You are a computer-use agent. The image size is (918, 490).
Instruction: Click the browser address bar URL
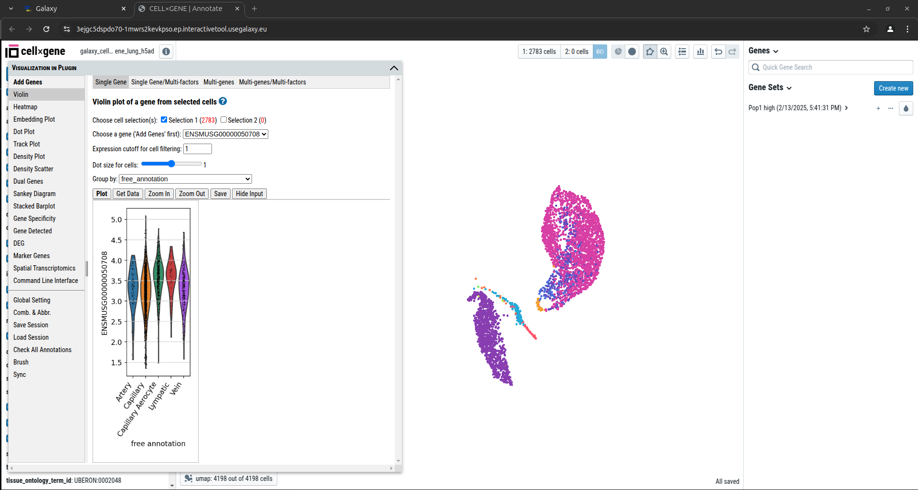(x=171, y=29)
